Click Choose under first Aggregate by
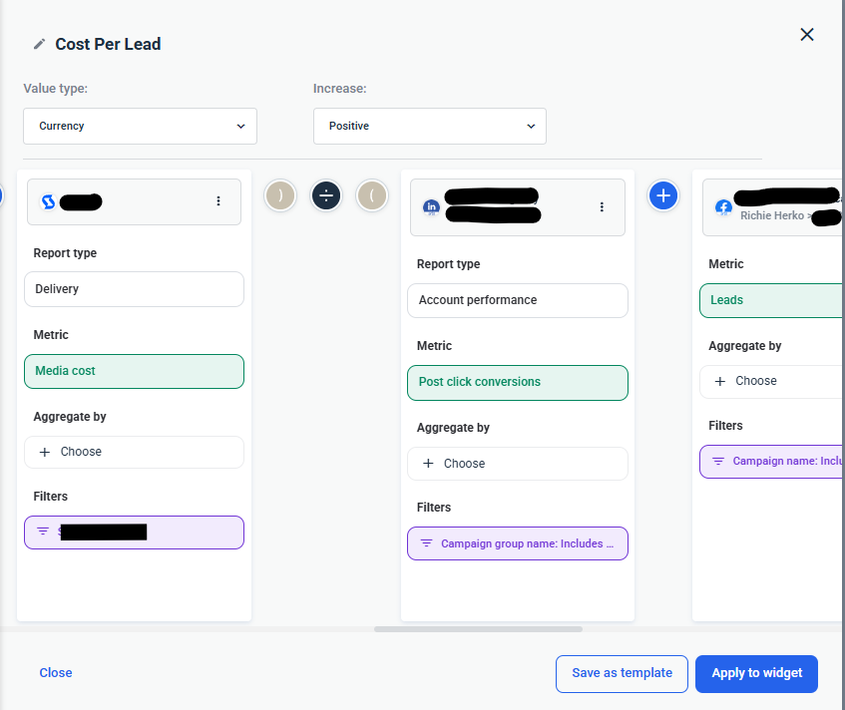This screenshot has width=845, height=710. 135,452
